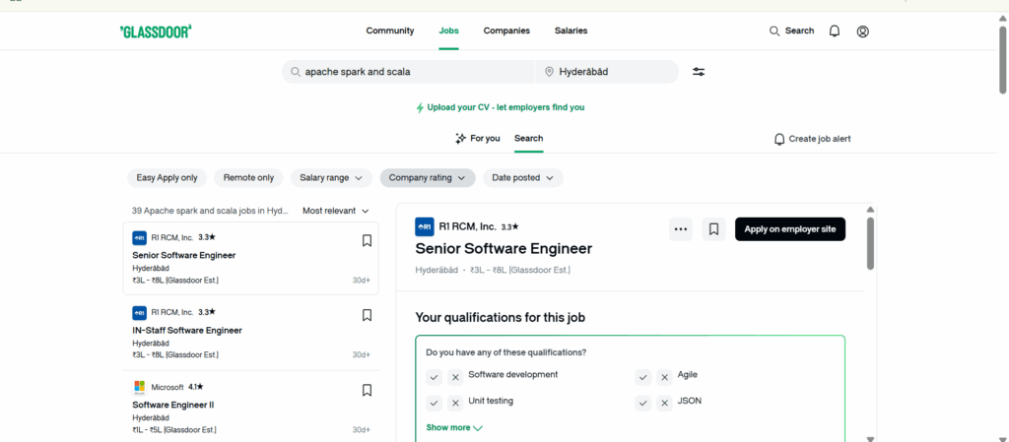Viewport: 1009px width, 442px height.
Task: Switch to the For you tab
Action: click(x=478, y=138)
